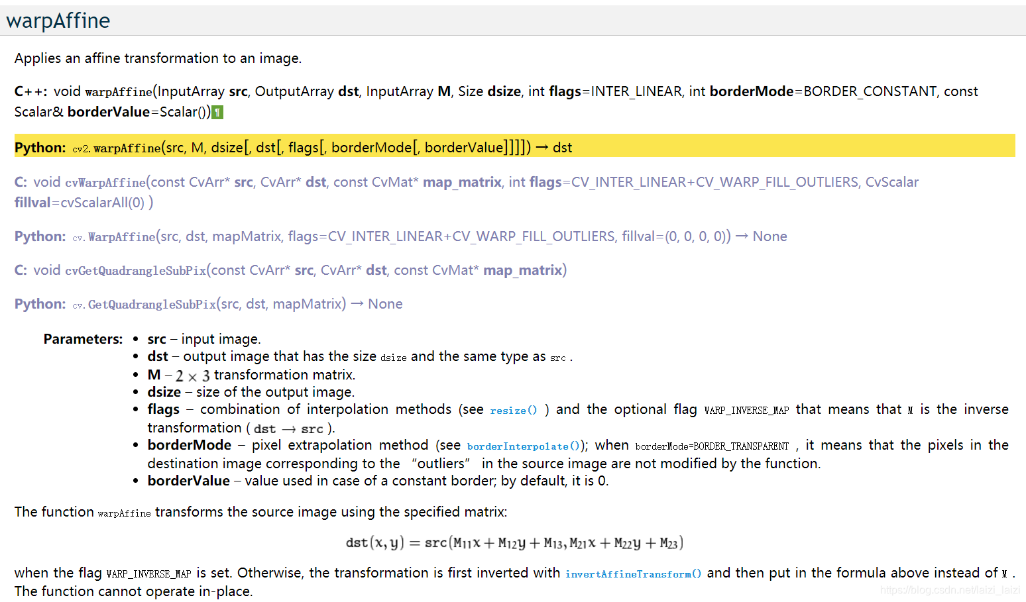Click the borderMode=BORDER_TRANSPARENT text

click(x=712, y=446)
